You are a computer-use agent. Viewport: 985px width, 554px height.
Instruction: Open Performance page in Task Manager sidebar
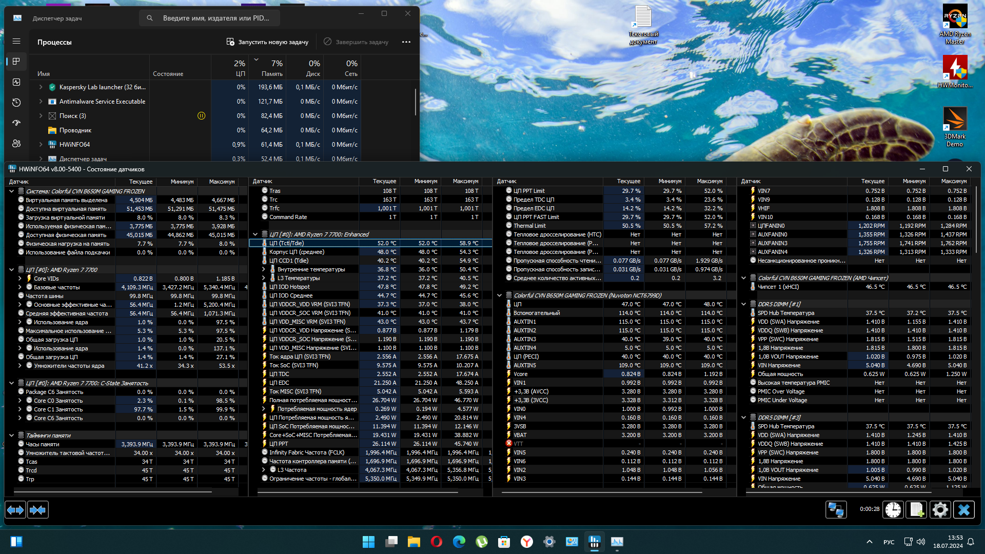[x=16, y=82]
